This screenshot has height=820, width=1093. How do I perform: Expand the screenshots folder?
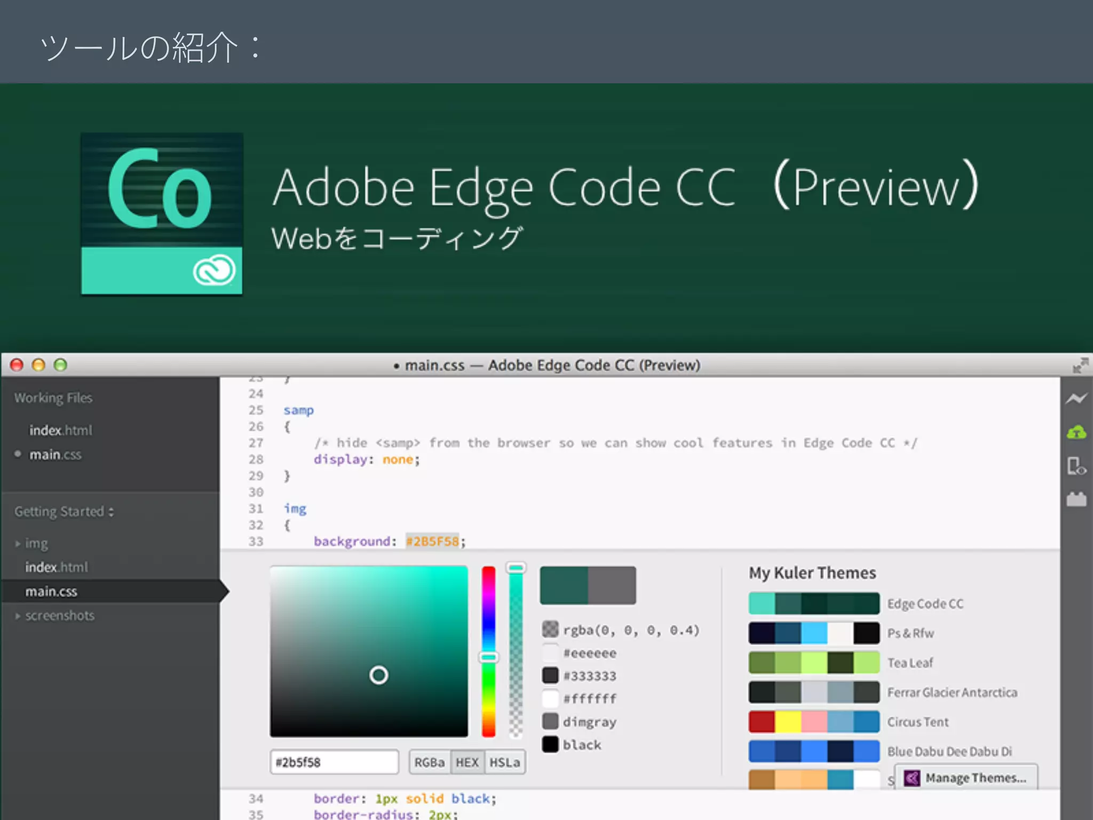18,616
